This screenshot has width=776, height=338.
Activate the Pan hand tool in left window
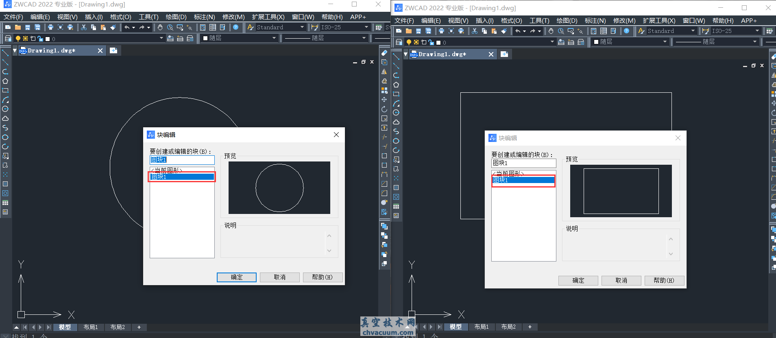160,27
